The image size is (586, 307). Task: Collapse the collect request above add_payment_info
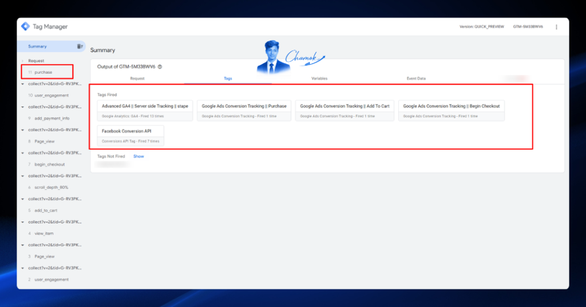(22, 107)
